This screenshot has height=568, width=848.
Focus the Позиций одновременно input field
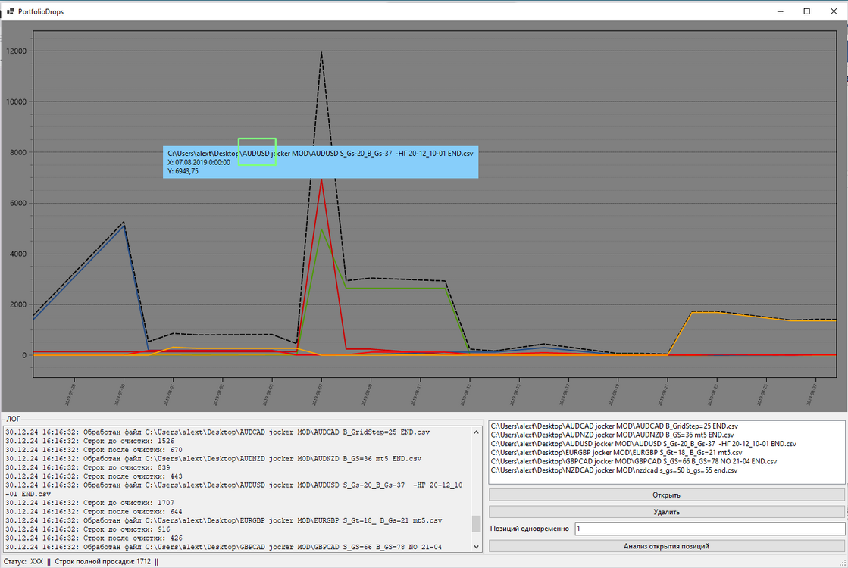[709, 529]
